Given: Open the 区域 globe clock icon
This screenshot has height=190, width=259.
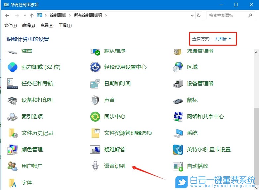Looking at the screenshot, I should pos(178,67).
